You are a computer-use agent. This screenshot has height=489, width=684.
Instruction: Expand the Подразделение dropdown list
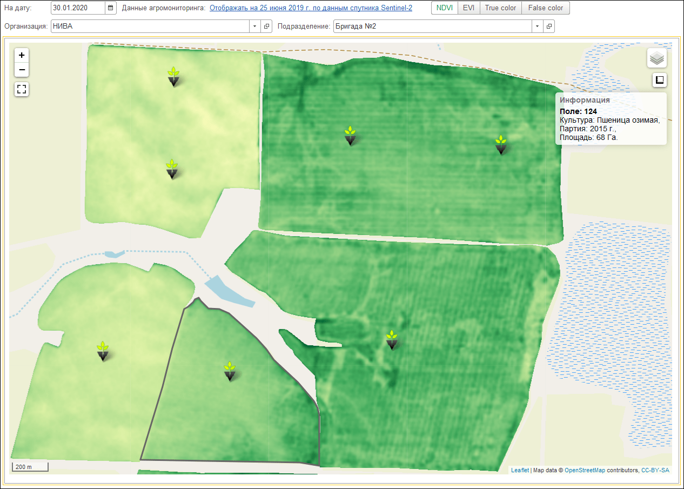tap(537, 26)
